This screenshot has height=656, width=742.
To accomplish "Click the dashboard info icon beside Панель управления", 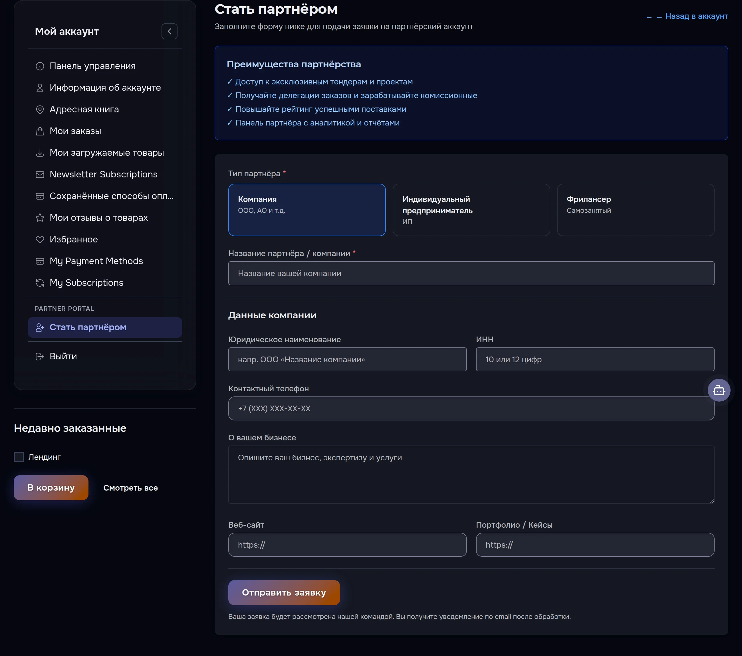I will click(x=40, y=66).
